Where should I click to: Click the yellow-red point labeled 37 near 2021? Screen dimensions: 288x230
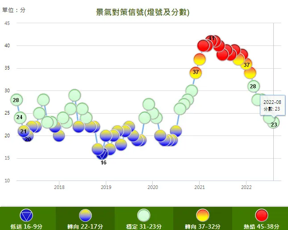pos(196,73)
